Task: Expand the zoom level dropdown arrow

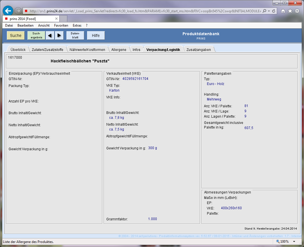Action: 294,242
